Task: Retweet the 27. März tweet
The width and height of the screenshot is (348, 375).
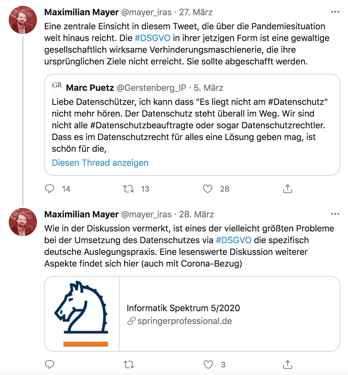Action: point(129,189)
